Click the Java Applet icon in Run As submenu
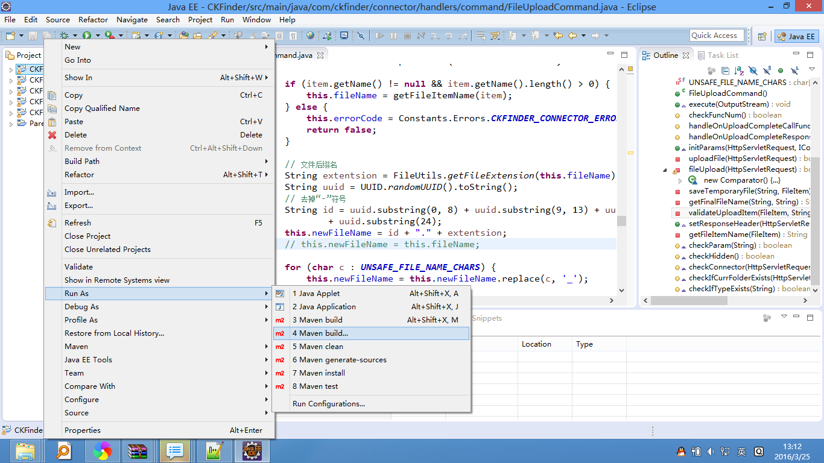824x463 pixels. (x=280, y=294)
